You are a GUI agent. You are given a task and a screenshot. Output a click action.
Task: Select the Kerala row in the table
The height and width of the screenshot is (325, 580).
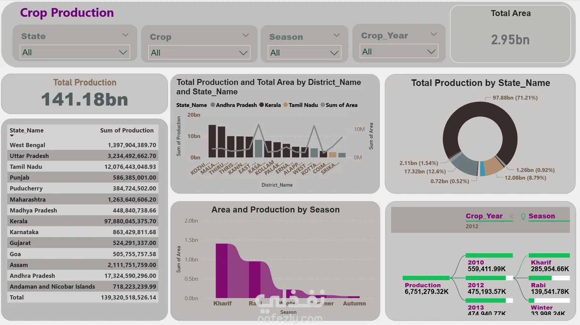point(83,221)
